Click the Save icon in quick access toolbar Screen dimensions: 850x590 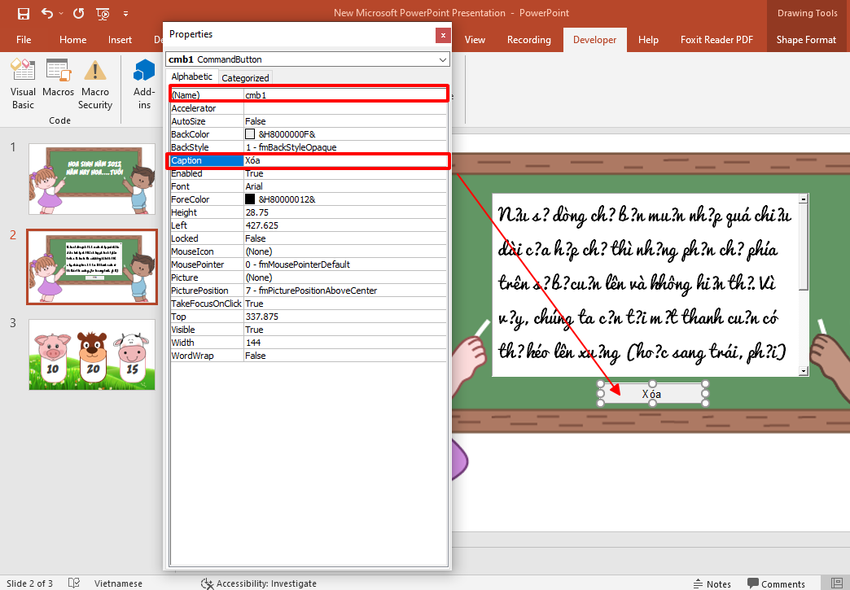pyautogui.click(x=23, y=13)
